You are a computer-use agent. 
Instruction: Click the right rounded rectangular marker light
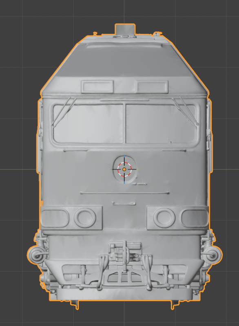tap(194, 218)
